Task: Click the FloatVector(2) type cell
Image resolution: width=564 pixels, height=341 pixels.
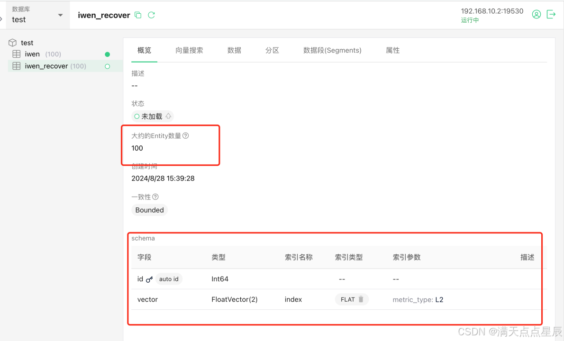Action: coord(235,299)
